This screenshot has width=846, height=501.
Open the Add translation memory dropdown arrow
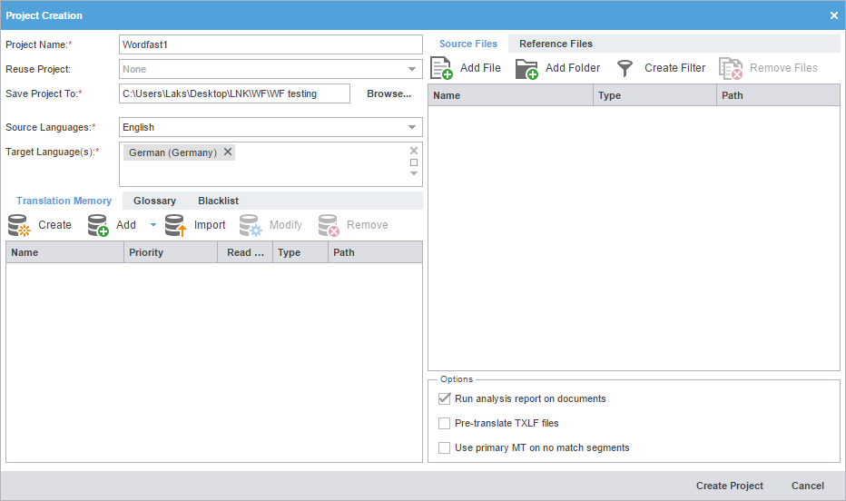[x=153, y=225]
